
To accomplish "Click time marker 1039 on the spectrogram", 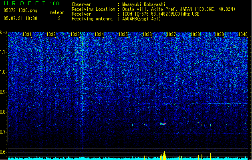I will pyautogui.click(x=220, y=34).
